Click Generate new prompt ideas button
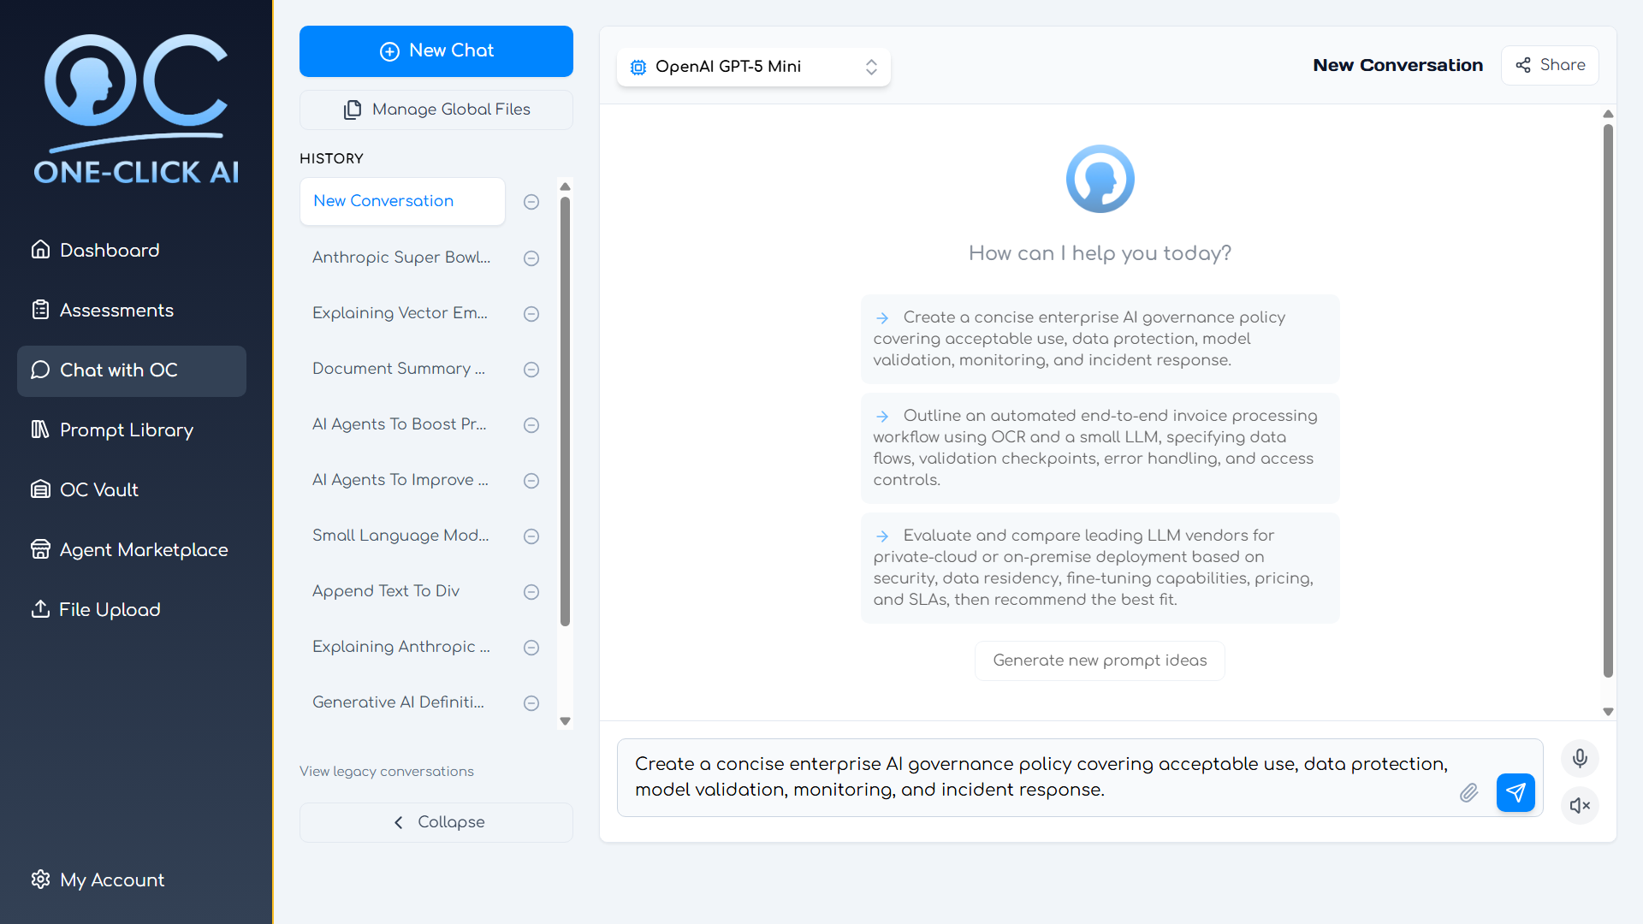The image size is (1643, 924). [x=1100, y=660]
